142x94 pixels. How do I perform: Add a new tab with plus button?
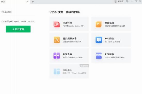click(33, 2)
